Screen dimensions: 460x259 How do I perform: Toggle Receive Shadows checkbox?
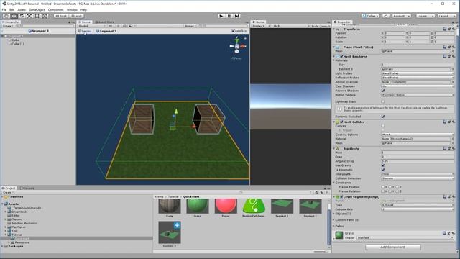(x=383, y=91)
